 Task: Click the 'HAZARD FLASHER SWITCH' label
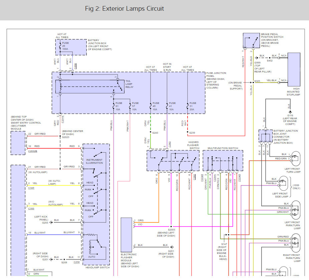click(193, 145)
